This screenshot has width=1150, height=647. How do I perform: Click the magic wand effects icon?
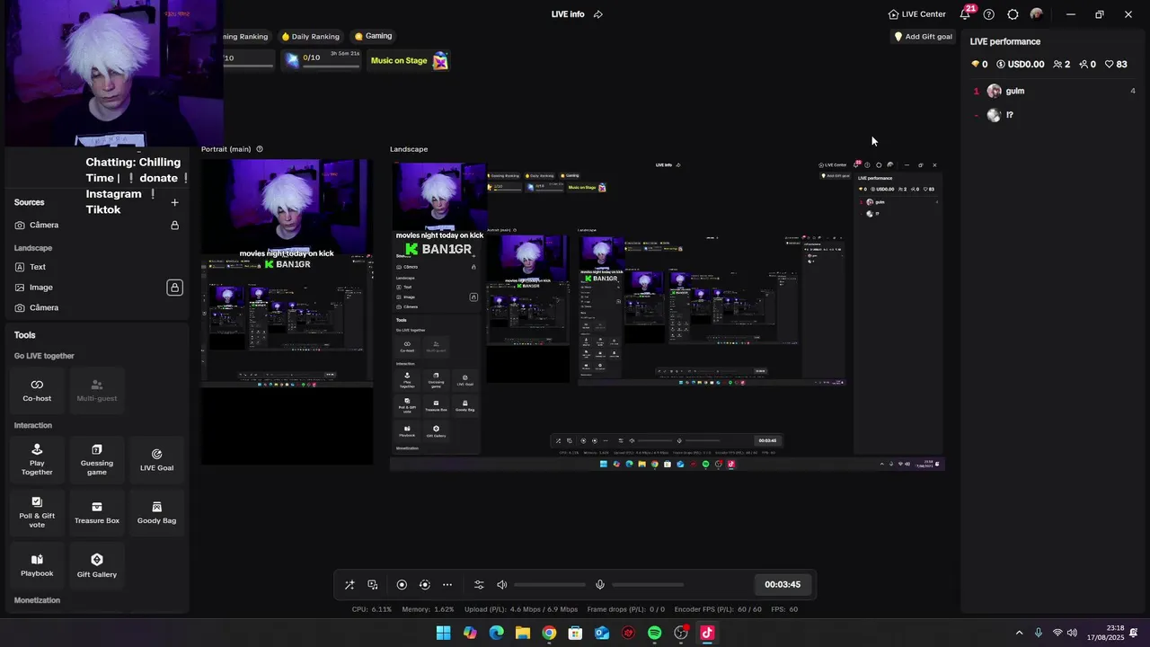pyautogui.click(x=349, y=584)
